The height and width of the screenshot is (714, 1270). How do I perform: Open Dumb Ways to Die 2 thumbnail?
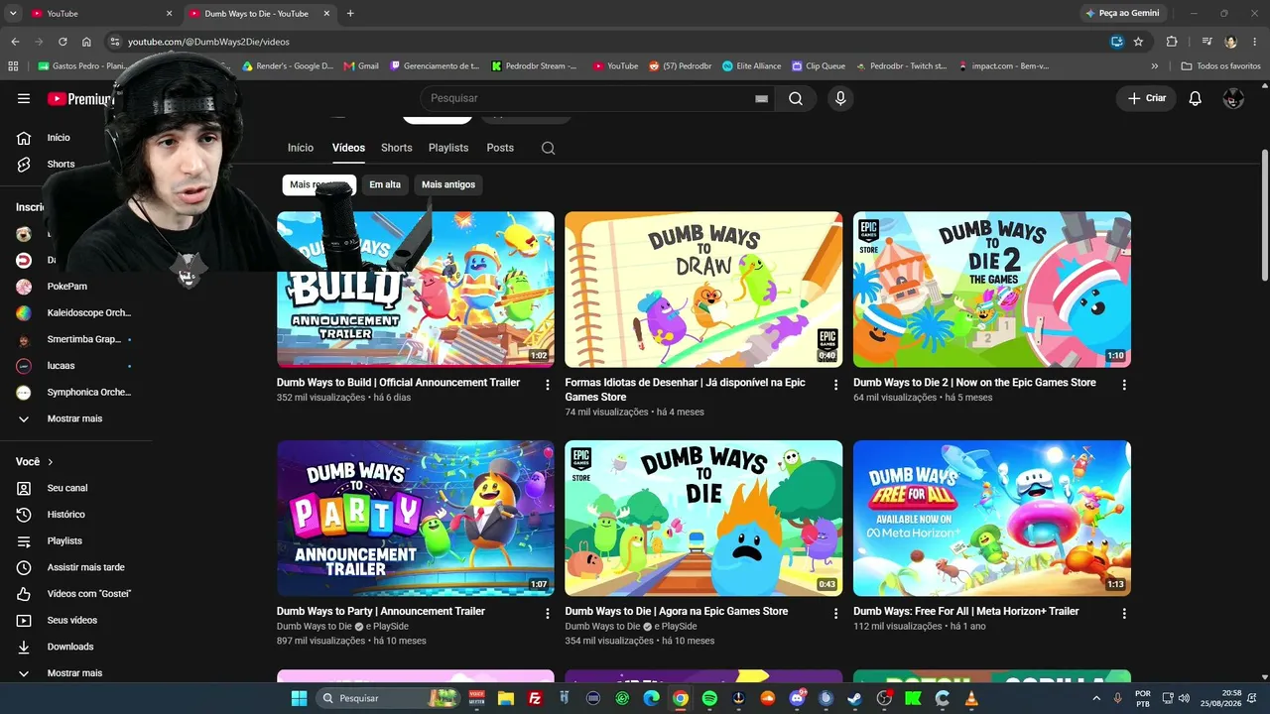point(992,290)
